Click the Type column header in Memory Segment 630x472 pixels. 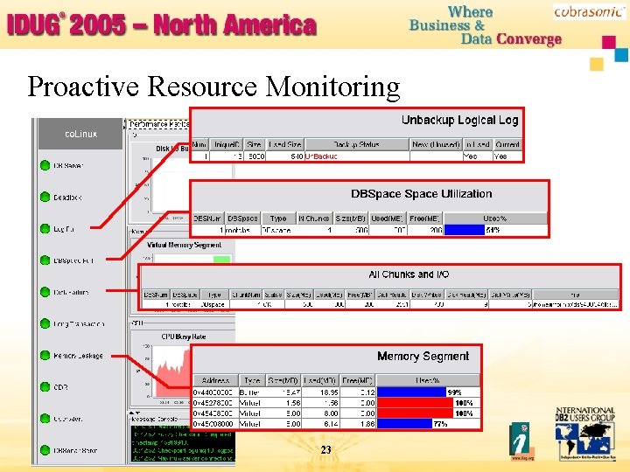[x=252, y=380]
